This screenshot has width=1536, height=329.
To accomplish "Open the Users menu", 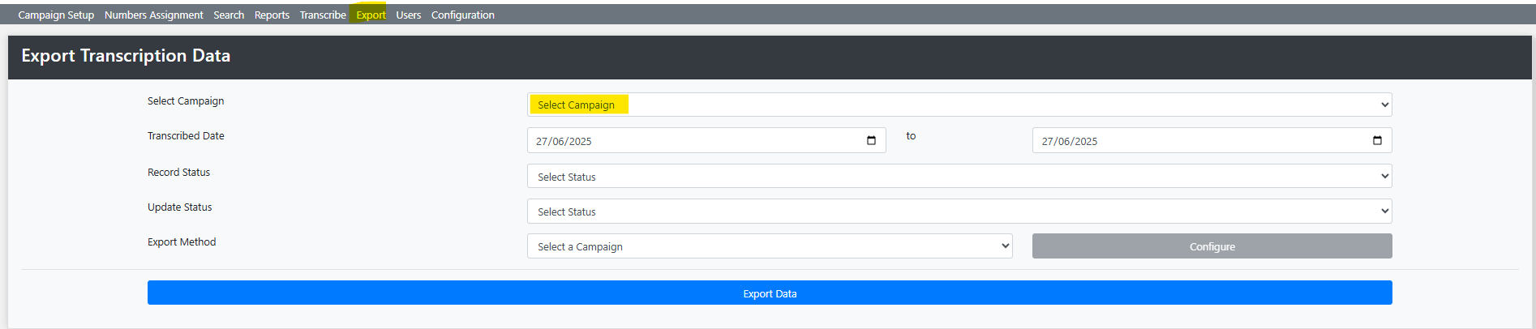I will pyautogui.click(x=409, y=15).
